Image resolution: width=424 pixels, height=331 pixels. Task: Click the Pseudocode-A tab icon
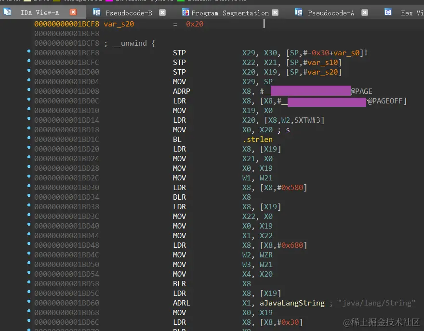(299, 12)
